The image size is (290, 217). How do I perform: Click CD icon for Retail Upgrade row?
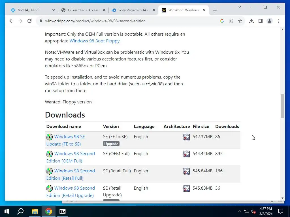49,188
